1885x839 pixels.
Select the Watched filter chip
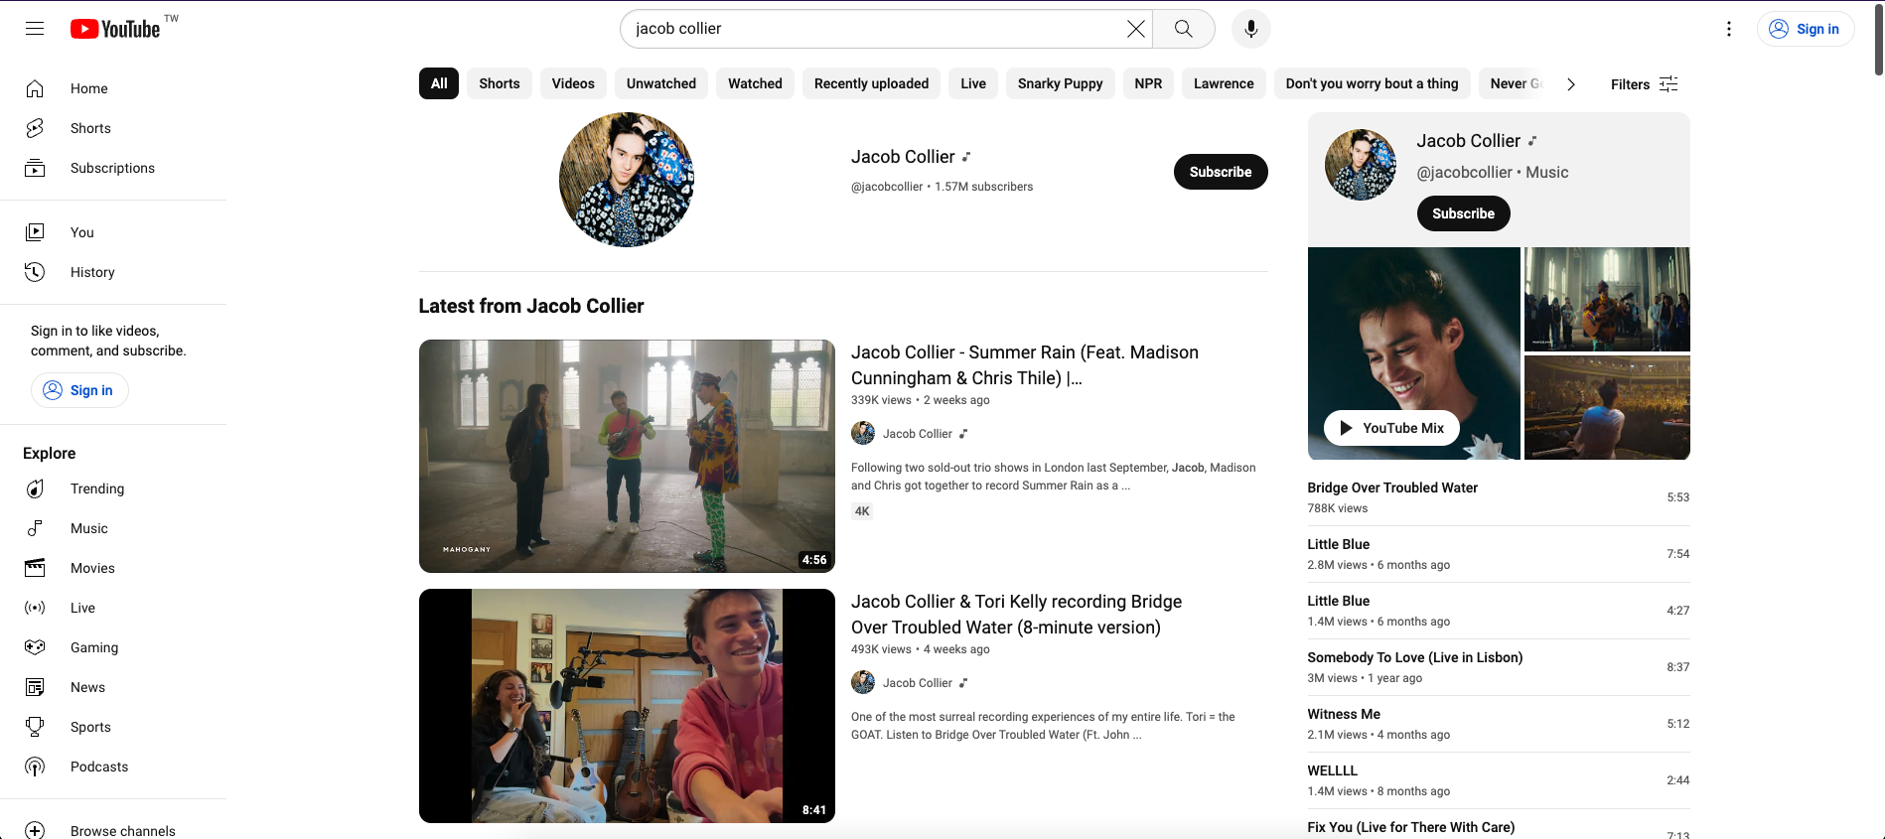(x=755, y=83)
